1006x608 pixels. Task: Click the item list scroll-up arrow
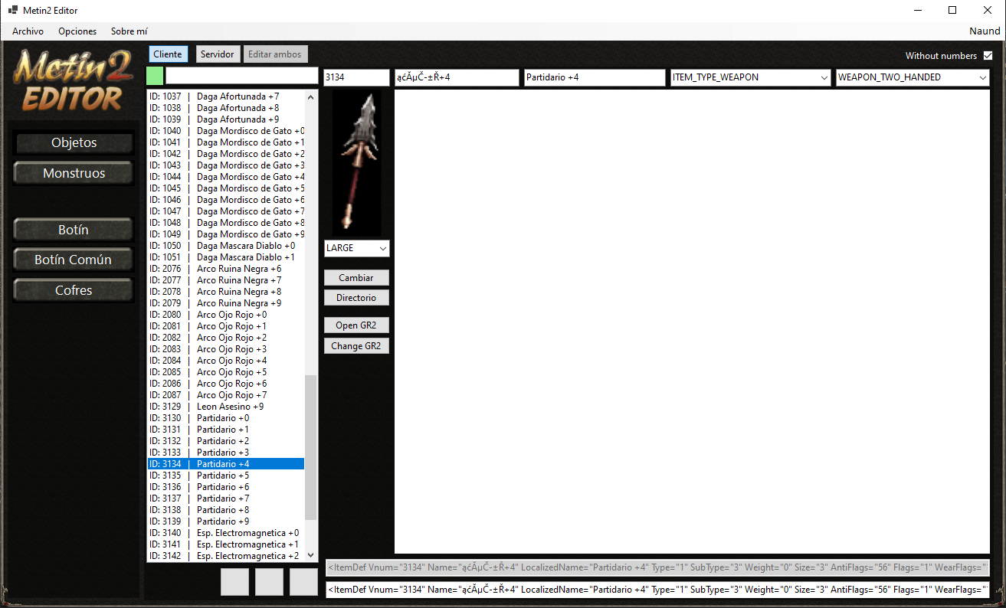tap(311, 96)
